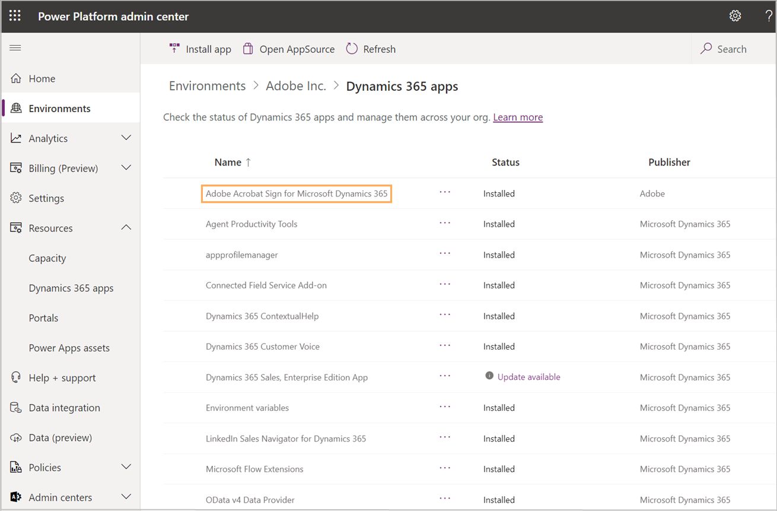The image size is (777, 511).
Task: Click the Data integration icon
Action: point(16,408)
